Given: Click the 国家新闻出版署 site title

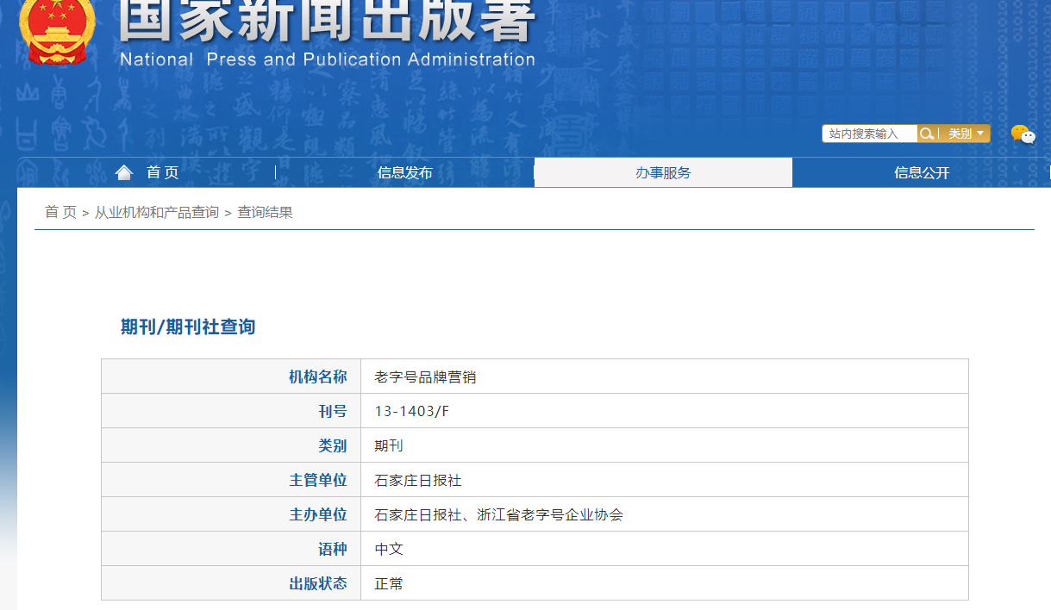Looking at the screenshot, I should [328, 22].
